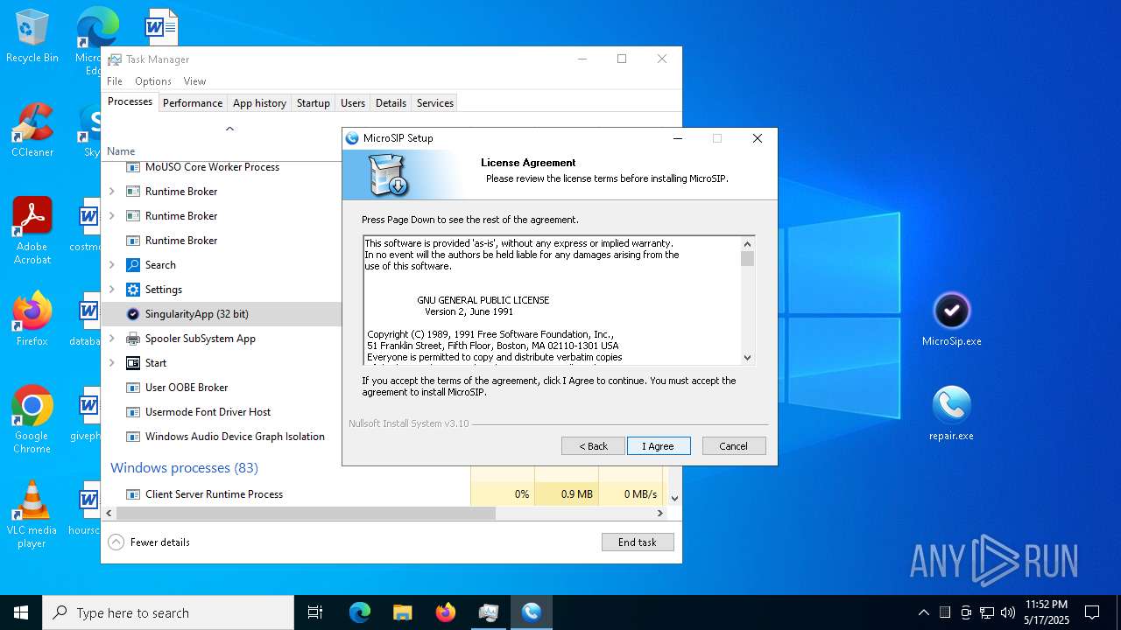Click the Firefox icon in the taskbar
The height and width of the screenshot is (630, 1121).
(x=446, y=612)
